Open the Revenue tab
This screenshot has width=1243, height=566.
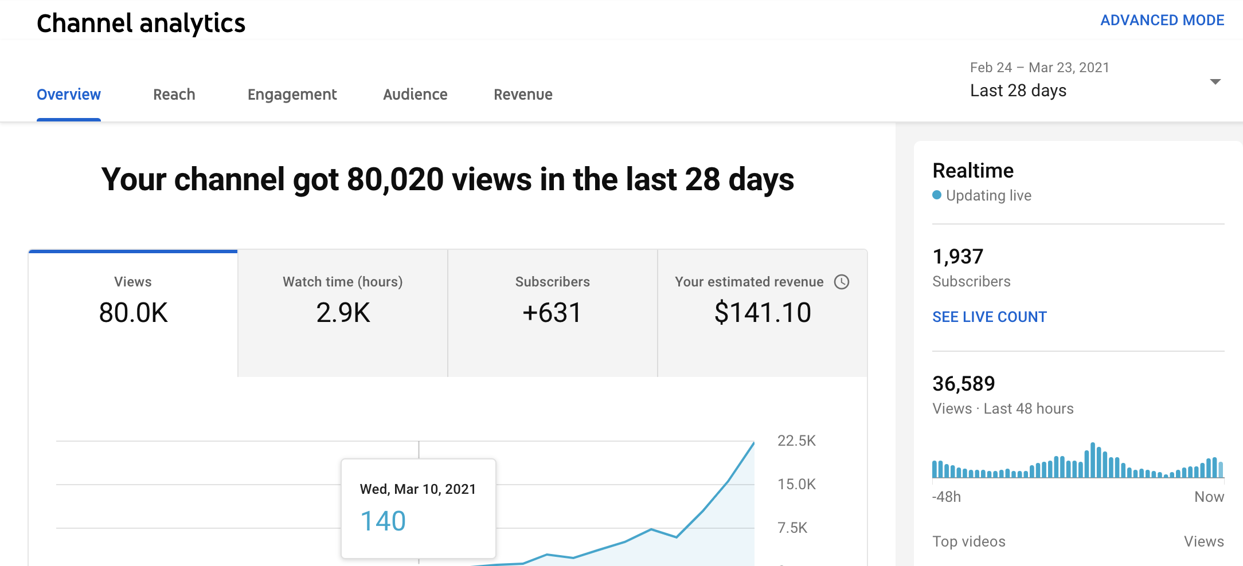523,95
